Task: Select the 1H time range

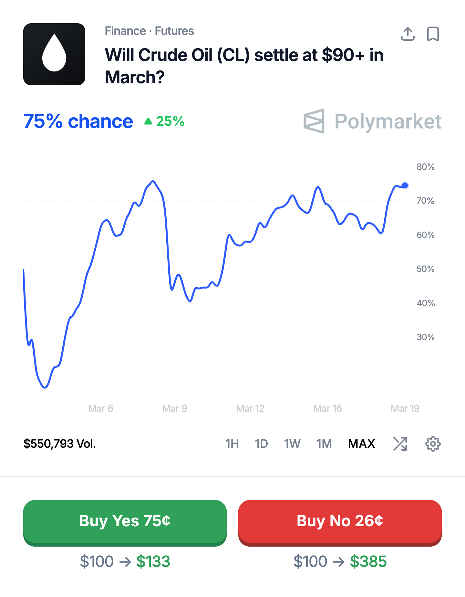Action: coord(232,444)
